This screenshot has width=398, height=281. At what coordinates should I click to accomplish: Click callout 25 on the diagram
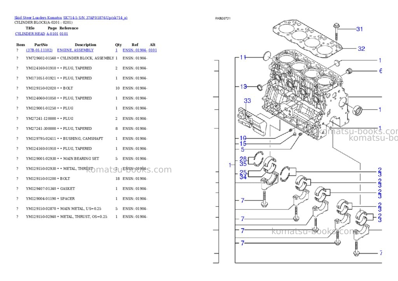243,172
